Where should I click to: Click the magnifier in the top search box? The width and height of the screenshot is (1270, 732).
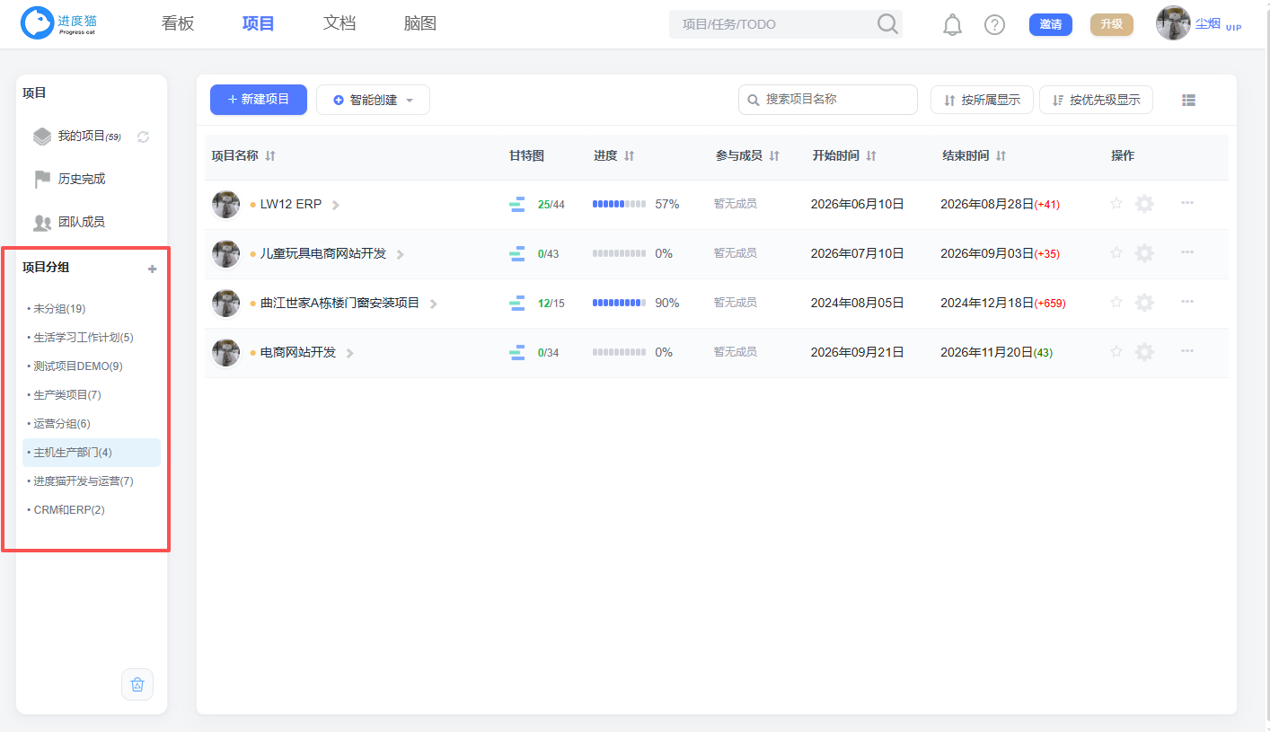pyautogui.click(x=887, y=24)
